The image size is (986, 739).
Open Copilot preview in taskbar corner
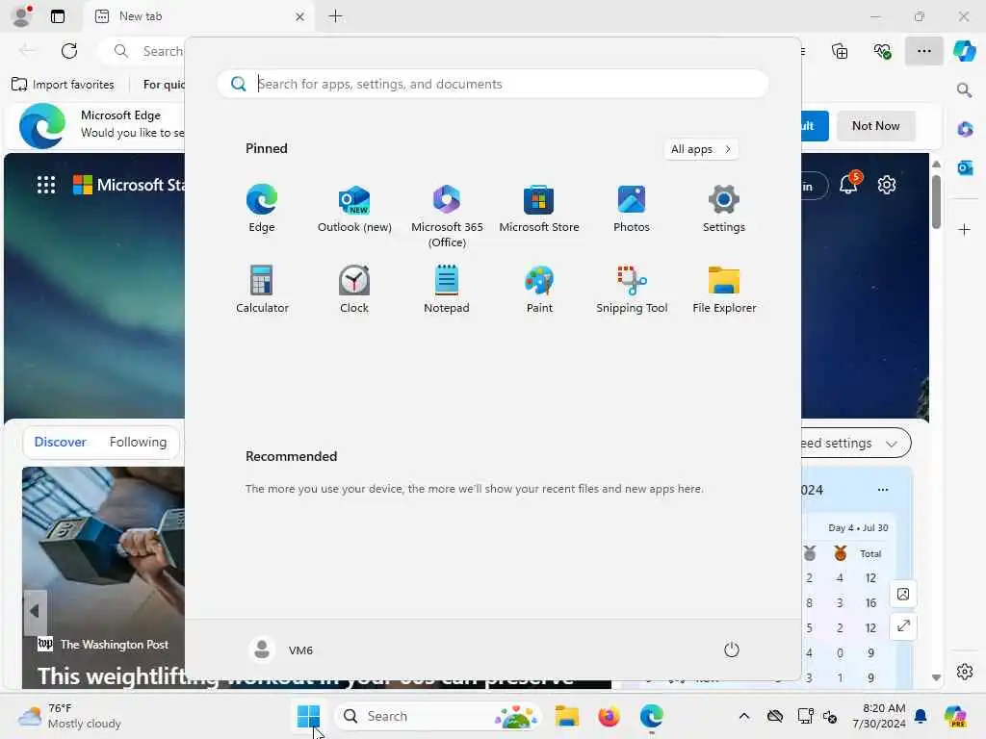(955, 716)
